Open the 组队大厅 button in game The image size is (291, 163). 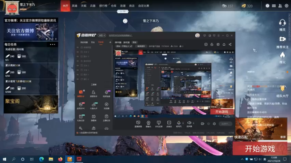coord(282,91)
